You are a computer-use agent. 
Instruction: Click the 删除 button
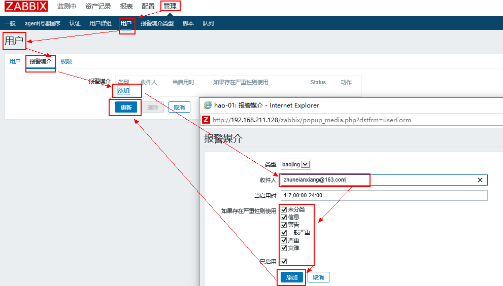pyautogui.click(x=153, y=108)
